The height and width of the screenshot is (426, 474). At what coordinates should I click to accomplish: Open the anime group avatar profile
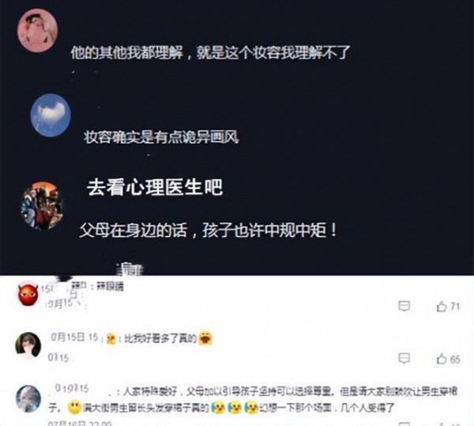42,205
